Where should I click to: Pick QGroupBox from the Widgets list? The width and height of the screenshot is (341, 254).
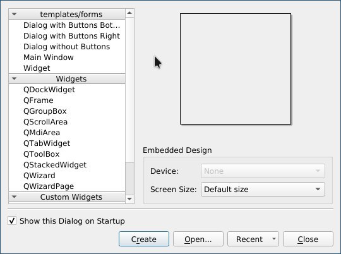tap(67, 111)
